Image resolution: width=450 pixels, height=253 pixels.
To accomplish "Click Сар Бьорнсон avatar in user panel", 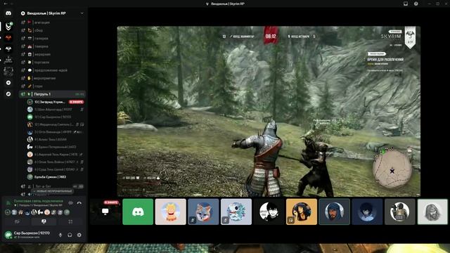I will [x=8, y=235].
